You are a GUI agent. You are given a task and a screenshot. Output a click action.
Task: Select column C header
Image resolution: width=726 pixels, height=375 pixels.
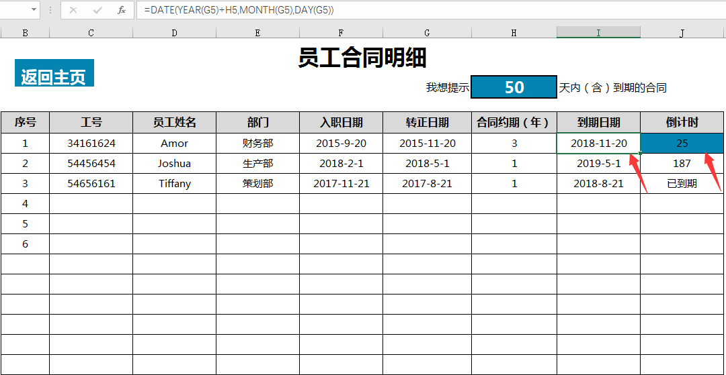91,33
